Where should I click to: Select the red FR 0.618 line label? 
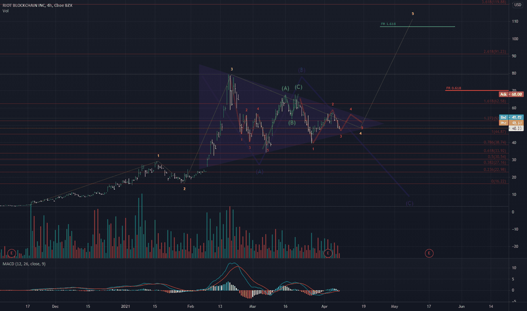[x=453, y=88]
